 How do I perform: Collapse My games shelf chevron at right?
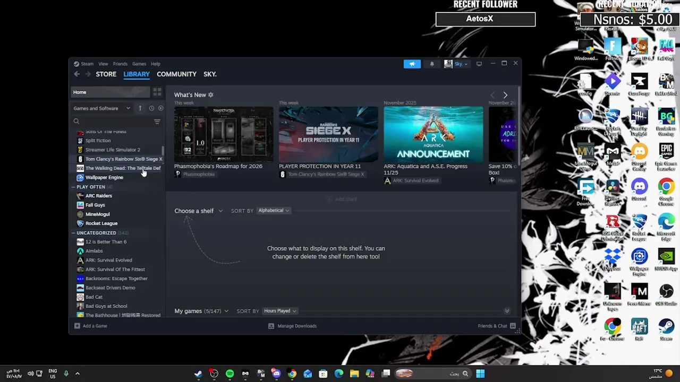pos(507,311)
